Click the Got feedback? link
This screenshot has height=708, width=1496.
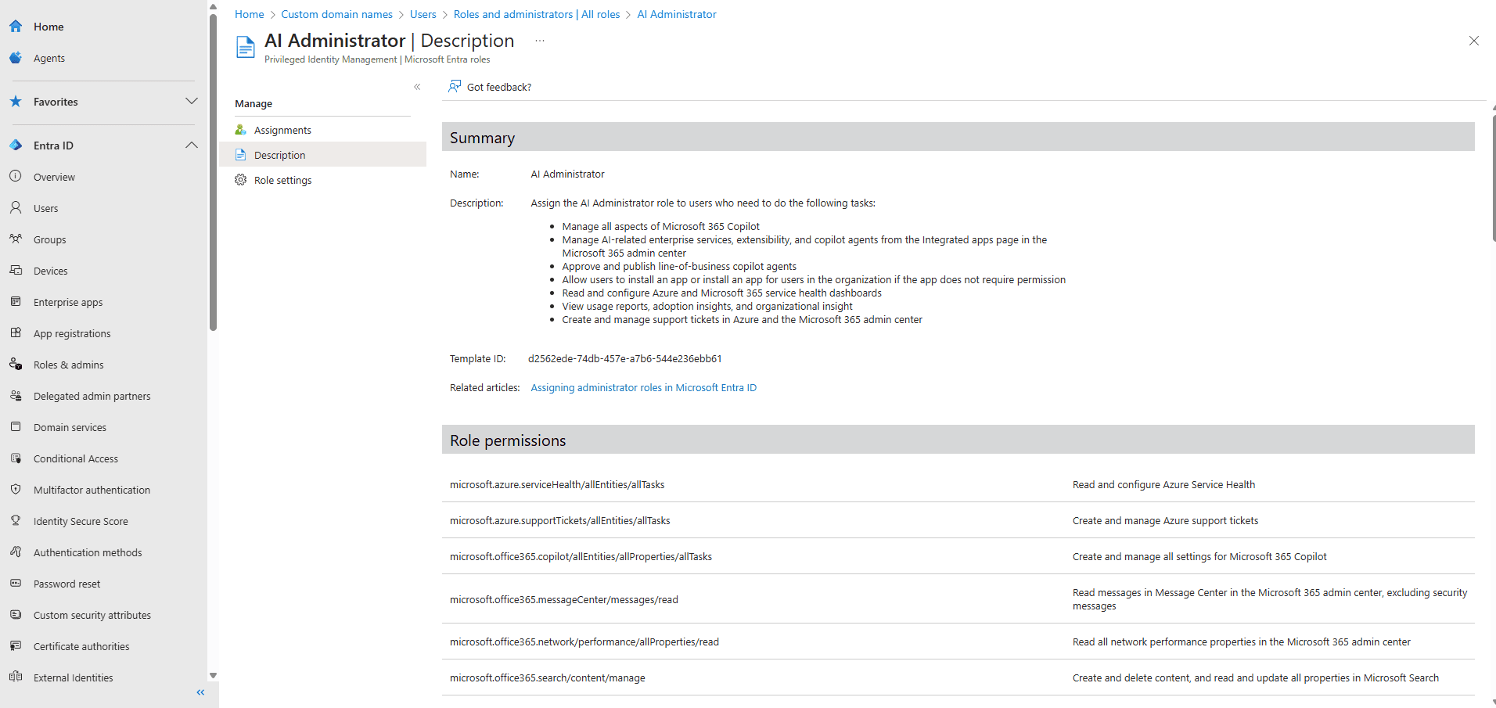click(x=498, y=86)
